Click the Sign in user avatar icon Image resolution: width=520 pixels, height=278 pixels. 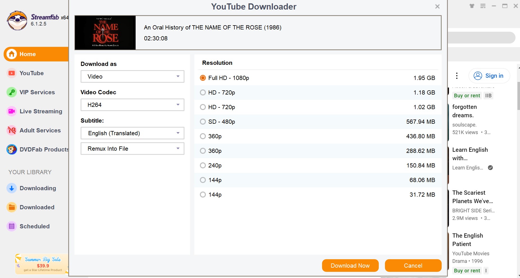tap(478, 76)
